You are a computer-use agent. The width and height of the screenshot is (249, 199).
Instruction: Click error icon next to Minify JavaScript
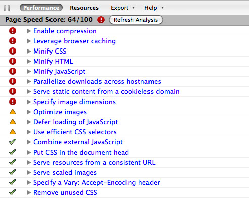(x=13, y=71)
